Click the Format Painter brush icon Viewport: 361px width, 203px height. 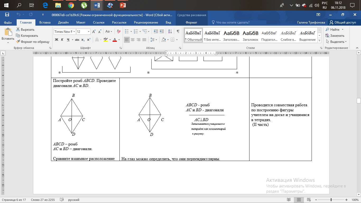(18, 41)
